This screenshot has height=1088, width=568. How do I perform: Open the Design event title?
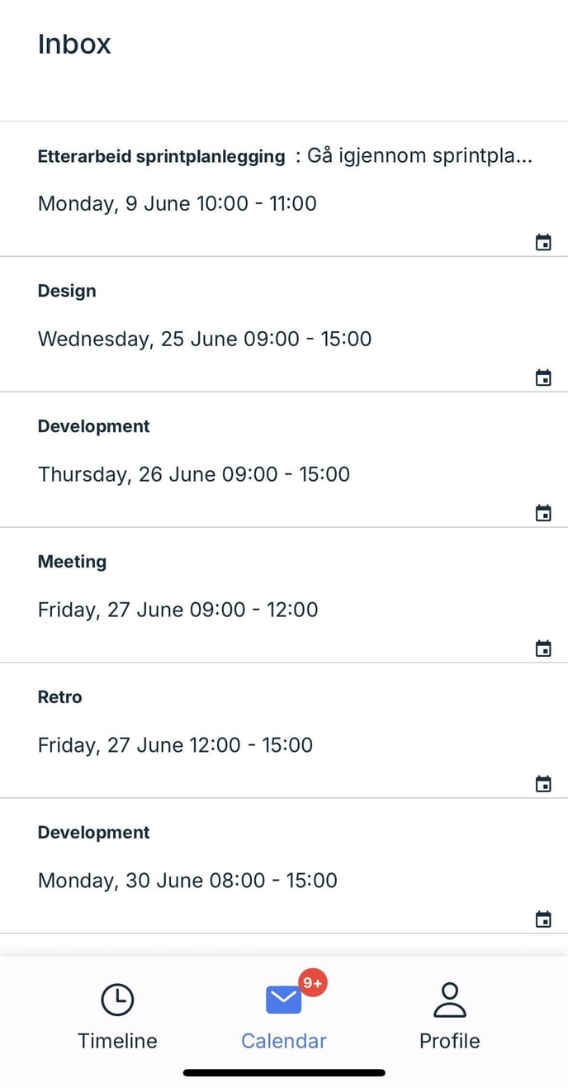coord(67,291)
